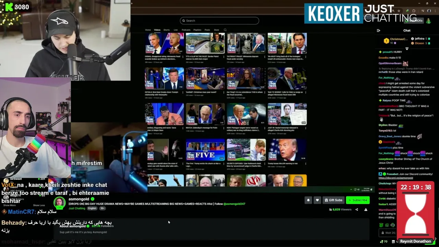Screen dimensions: 439x247
Task: Click the asmongold channel avatar
Action: click(59, 202)
